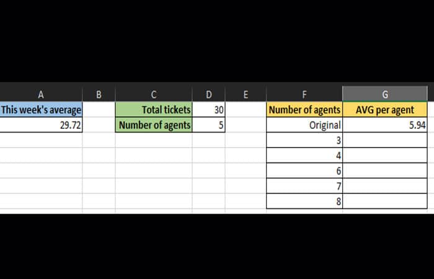Screen dimensions: 434x279
Task: Click the column E header
Action: [246, 94]
